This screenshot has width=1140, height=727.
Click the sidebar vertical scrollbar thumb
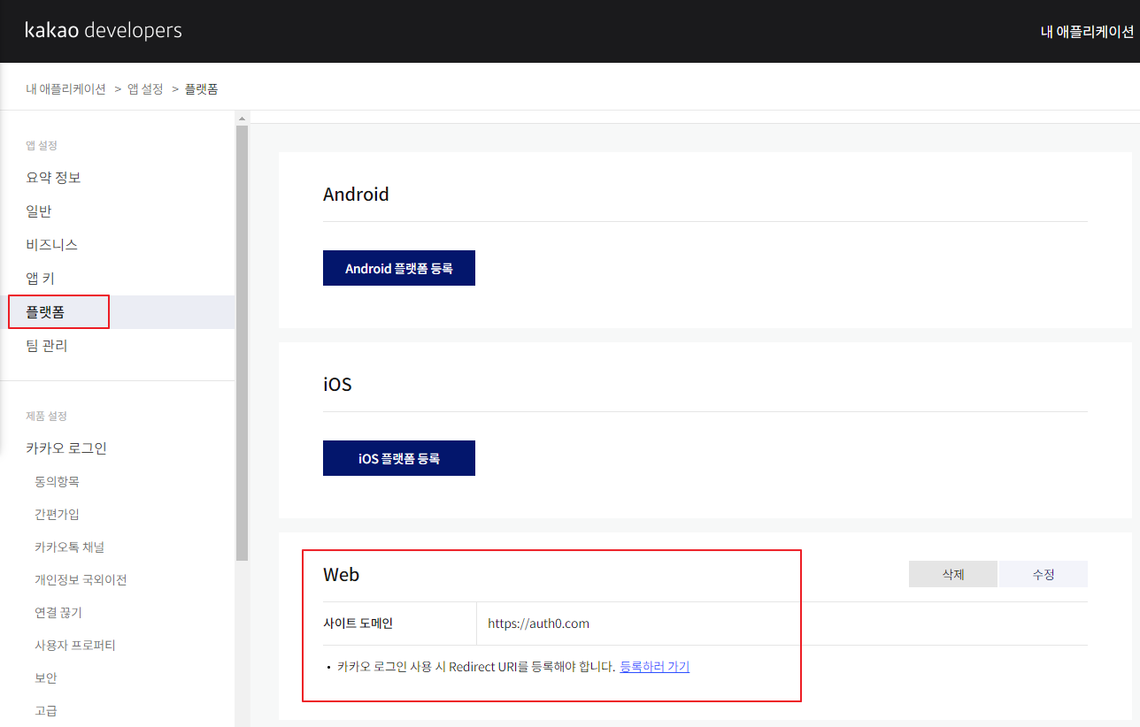pos(243,343)
